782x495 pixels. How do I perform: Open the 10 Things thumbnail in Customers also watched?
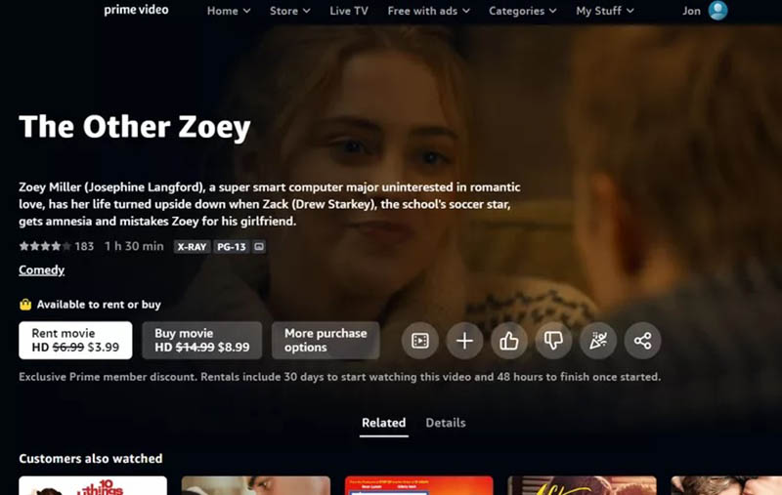coord(93,485)
